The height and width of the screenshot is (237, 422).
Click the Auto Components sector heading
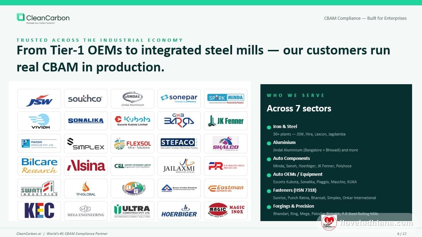coord(292,158)
